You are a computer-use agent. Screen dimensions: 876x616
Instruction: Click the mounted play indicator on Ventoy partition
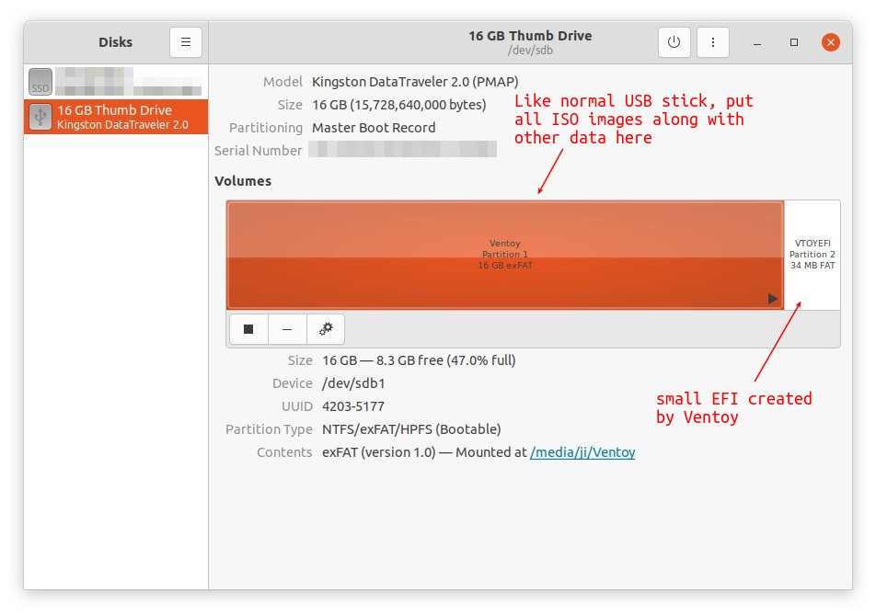[x=773, y=299]
